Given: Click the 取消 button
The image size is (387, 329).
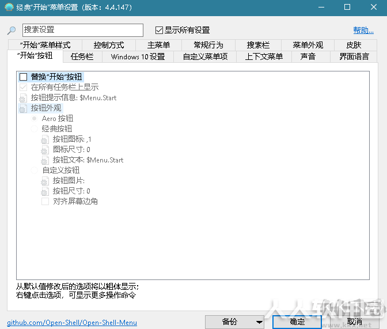Looking at the screenshot, I should (354, 322).
